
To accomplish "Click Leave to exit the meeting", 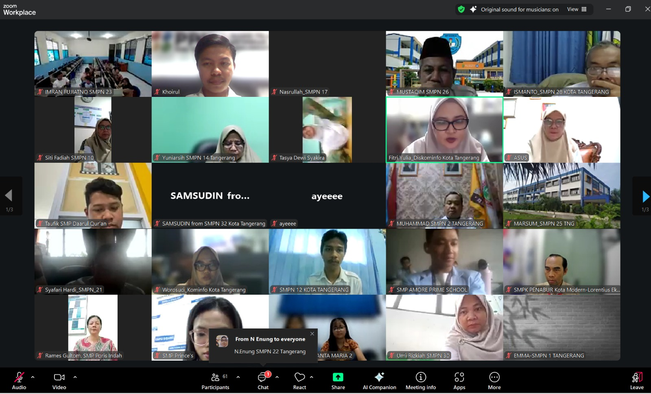I will click(637, 381).
